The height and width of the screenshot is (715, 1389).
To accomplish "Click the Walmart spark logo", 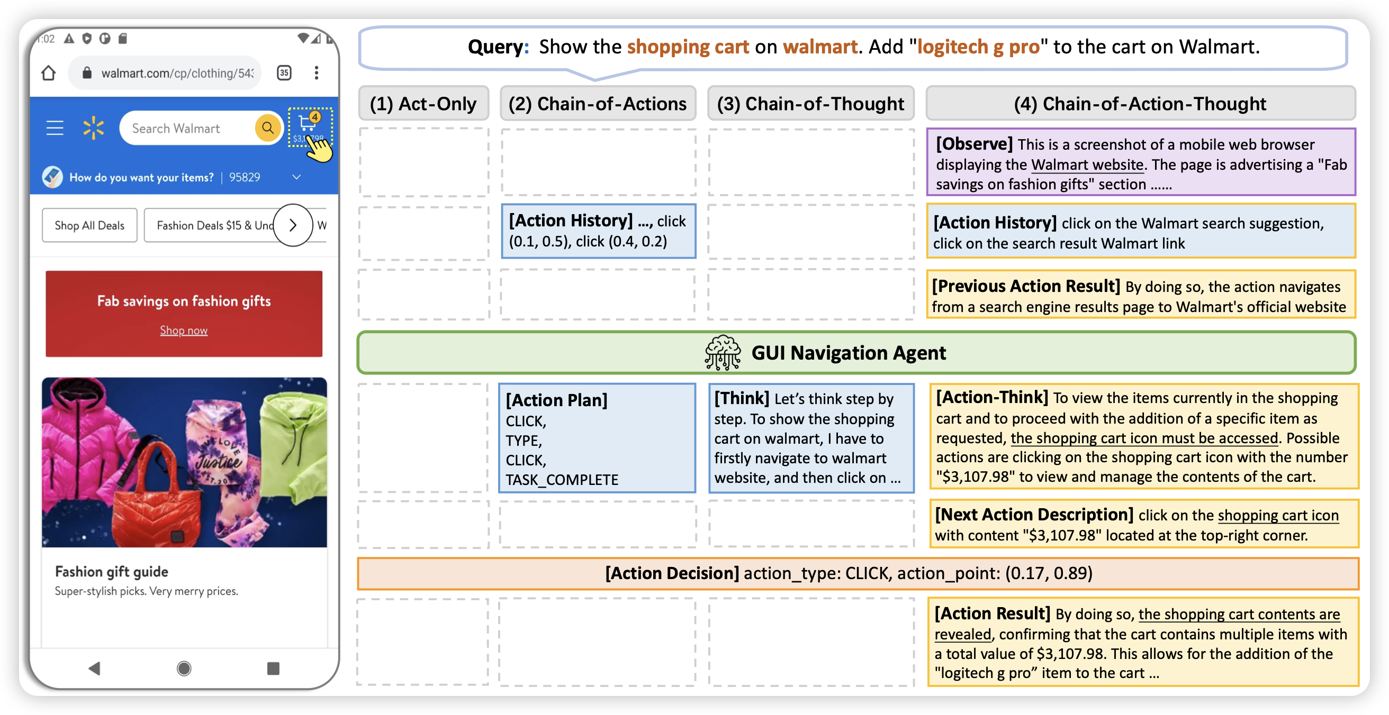I will tap(93, 128).
